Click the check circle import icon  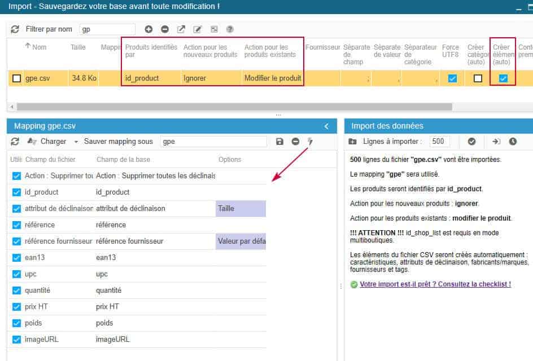472,142
